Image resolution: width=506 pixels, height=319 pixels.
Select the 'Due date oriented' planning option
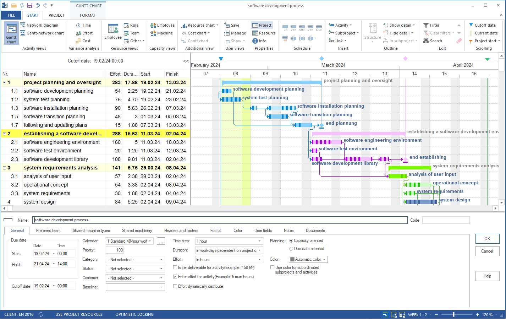[x=290, y=249]
